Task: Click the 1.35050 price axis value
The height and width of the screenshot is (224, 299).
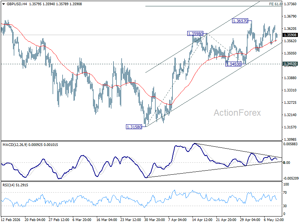Action: pos(290,53)
